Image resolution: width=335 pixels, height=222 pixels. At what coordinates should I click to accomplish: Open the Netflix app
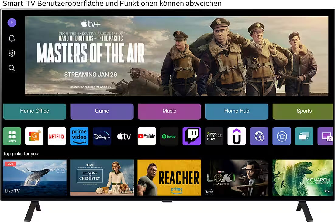pyautogui.click(x=57, y=136)
